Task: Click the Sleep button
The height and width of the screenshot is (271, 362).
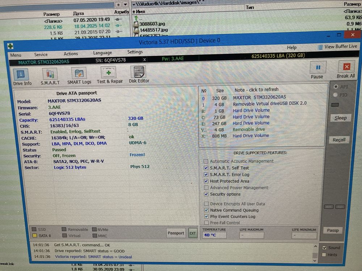Action: click(x=341, y=118)
